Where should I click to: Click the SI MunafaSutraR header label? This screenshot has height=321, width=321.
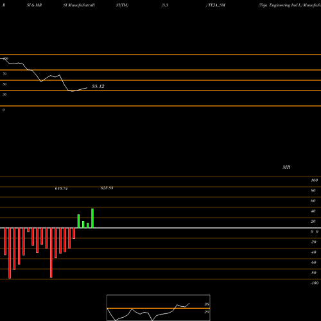click(79, 5)
